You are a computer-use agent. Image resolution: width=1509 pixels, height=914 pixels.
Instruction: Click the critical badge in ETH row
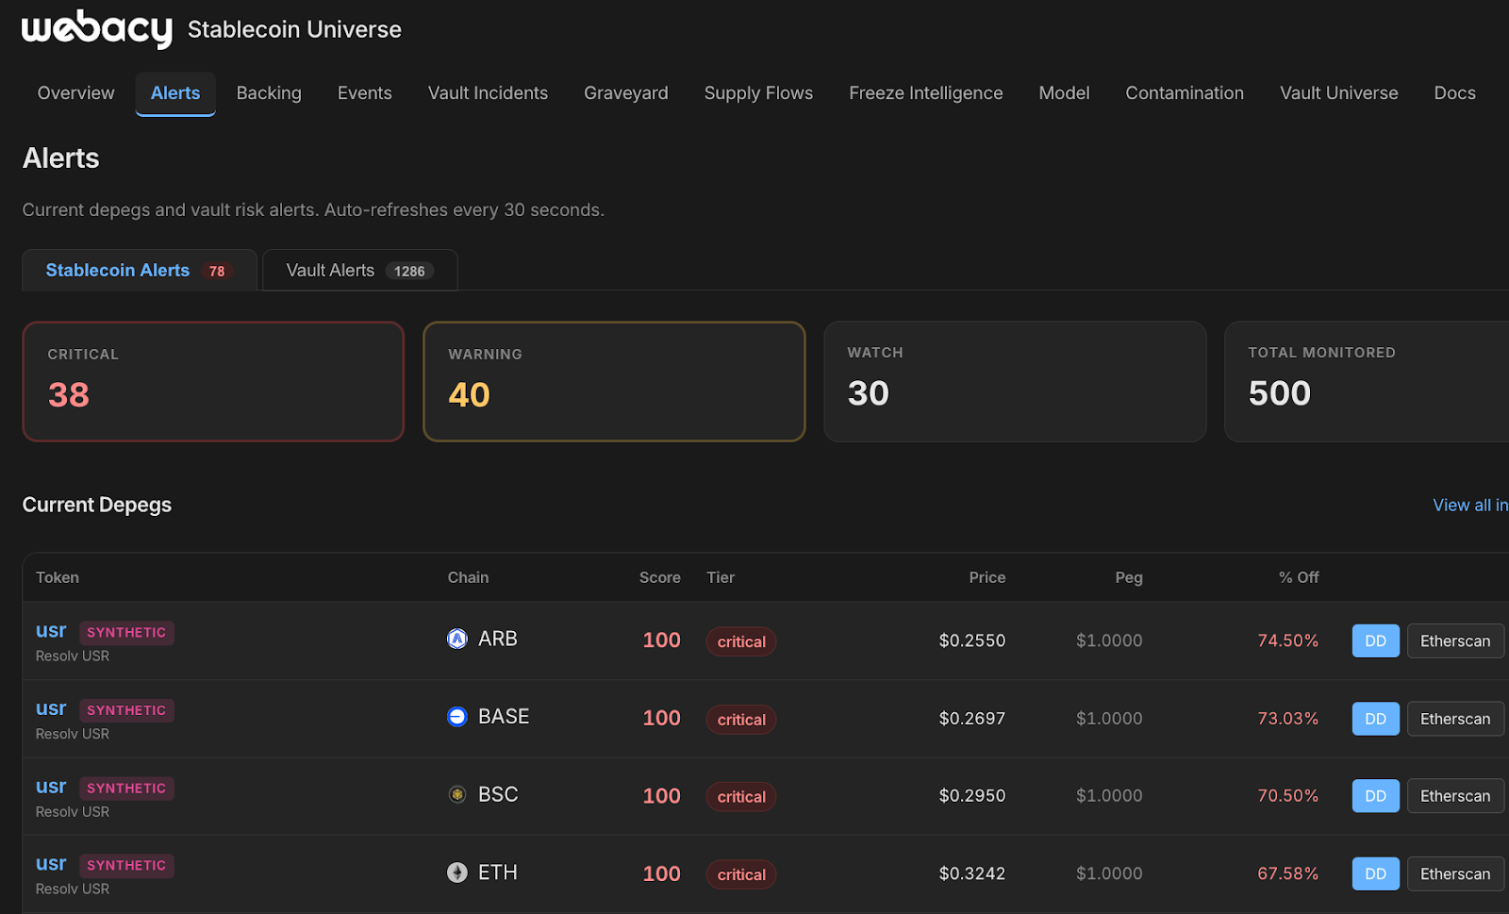[741, 874]
